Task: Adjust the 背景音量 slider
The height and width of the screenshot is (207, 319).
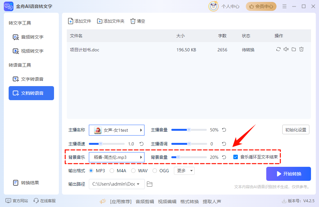Action: tap(178, 157)
